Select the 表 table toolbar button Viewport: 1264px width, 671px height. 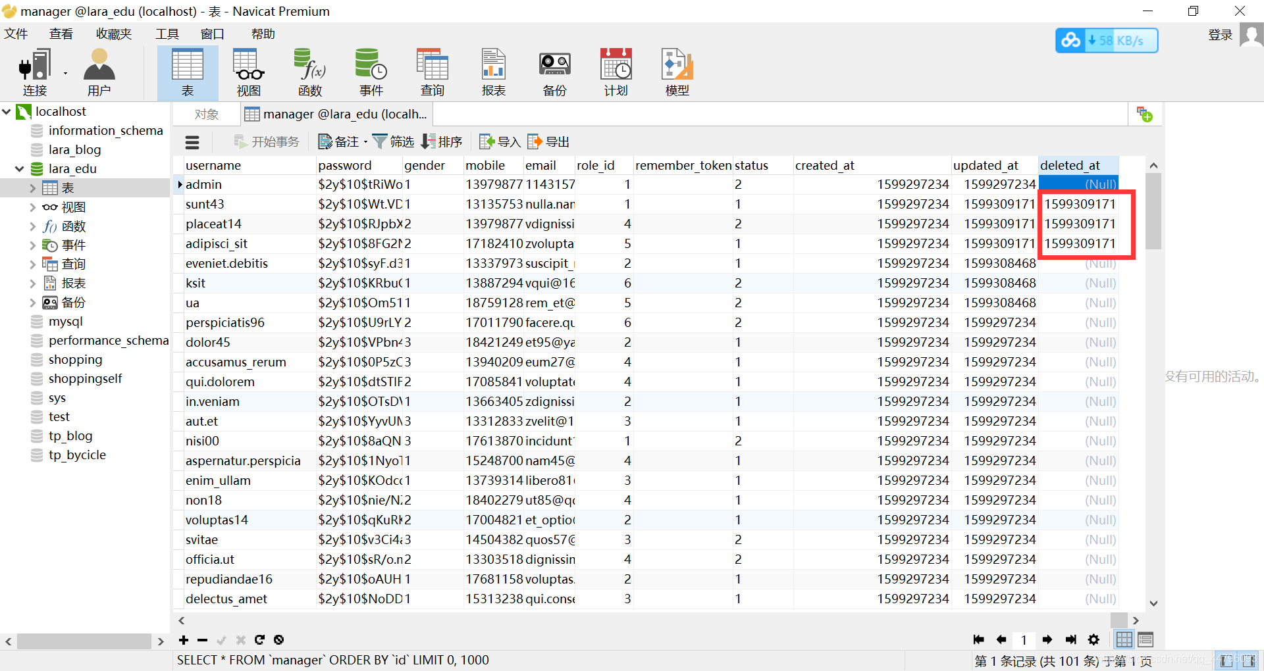[x=188, y=72]
